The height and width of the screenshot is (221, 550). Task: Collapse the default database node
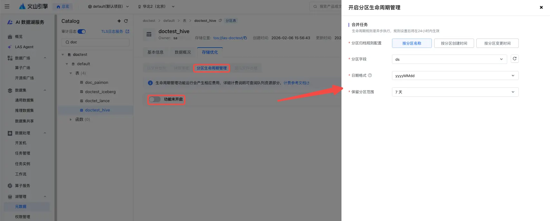[x=67, y=64]
